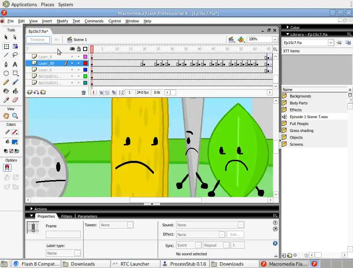Click the Delete Layer trash icon
The image size is (353, 268).
click(x=83, y=92)
